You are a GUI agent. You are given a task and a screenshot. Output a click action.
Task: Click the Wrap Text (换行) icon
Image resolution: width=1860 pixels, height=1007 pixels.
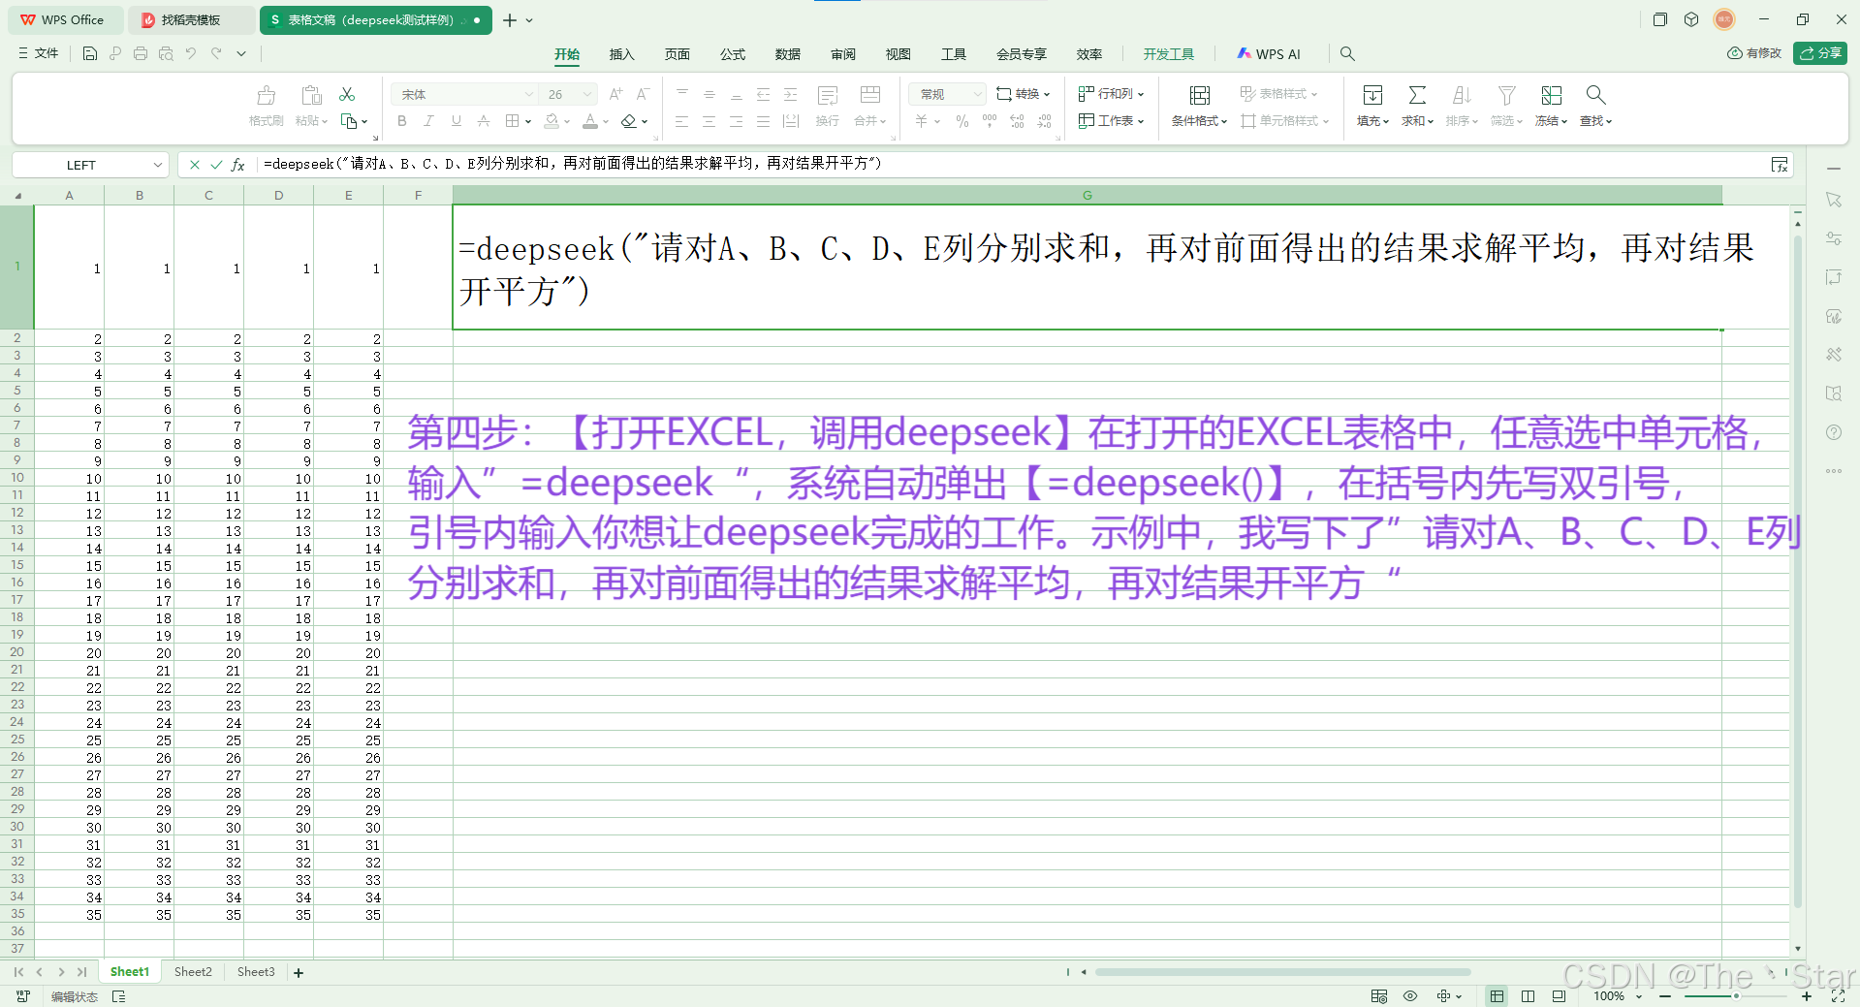[x=828, y=95]
